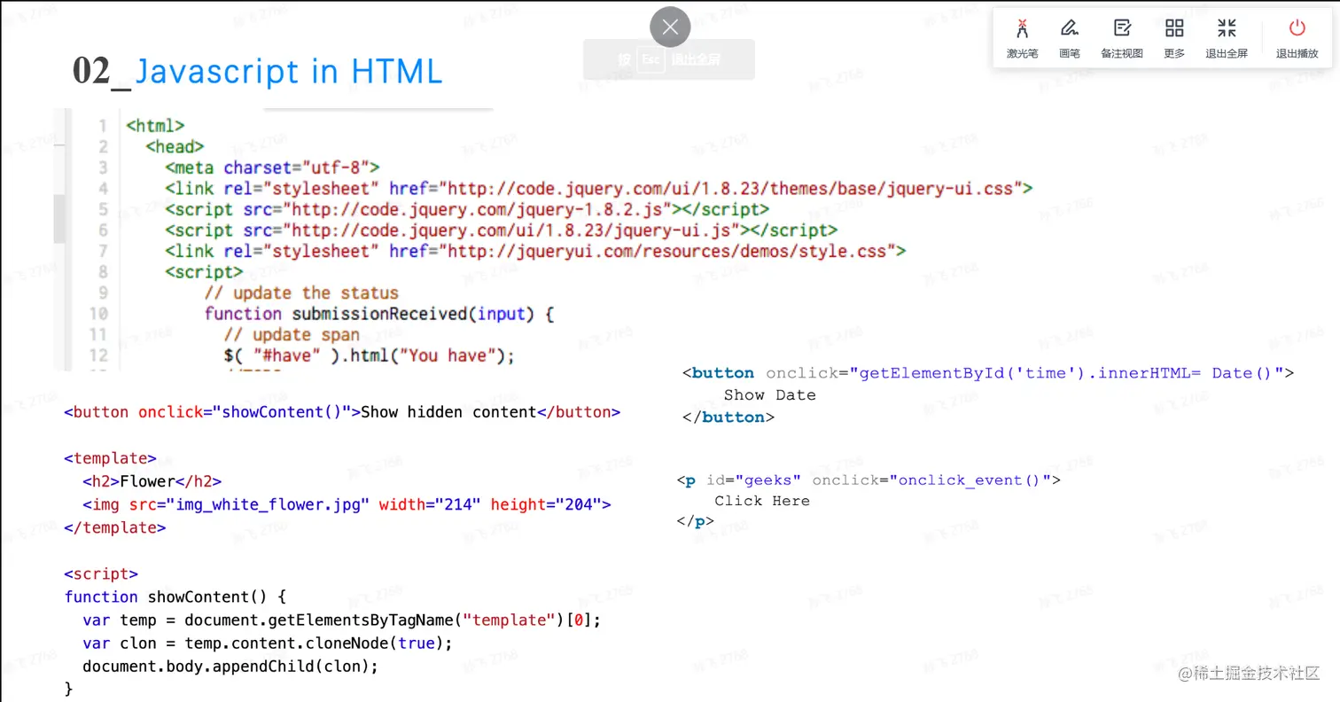Activate the laser pointer tool (激光笔)
The height and width of the screenshot is (702, 1340).
coord(1022,38)
